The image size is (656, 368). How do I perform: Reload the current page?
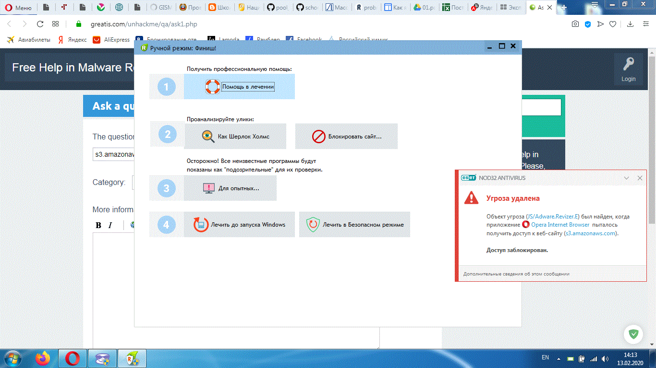tap(40, 24)
